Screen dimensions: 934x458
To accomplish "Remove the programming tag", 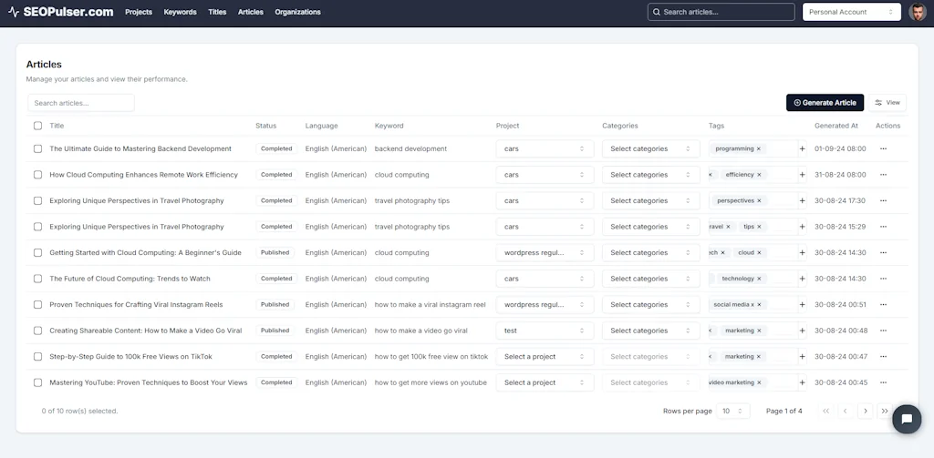I will 759,148.
